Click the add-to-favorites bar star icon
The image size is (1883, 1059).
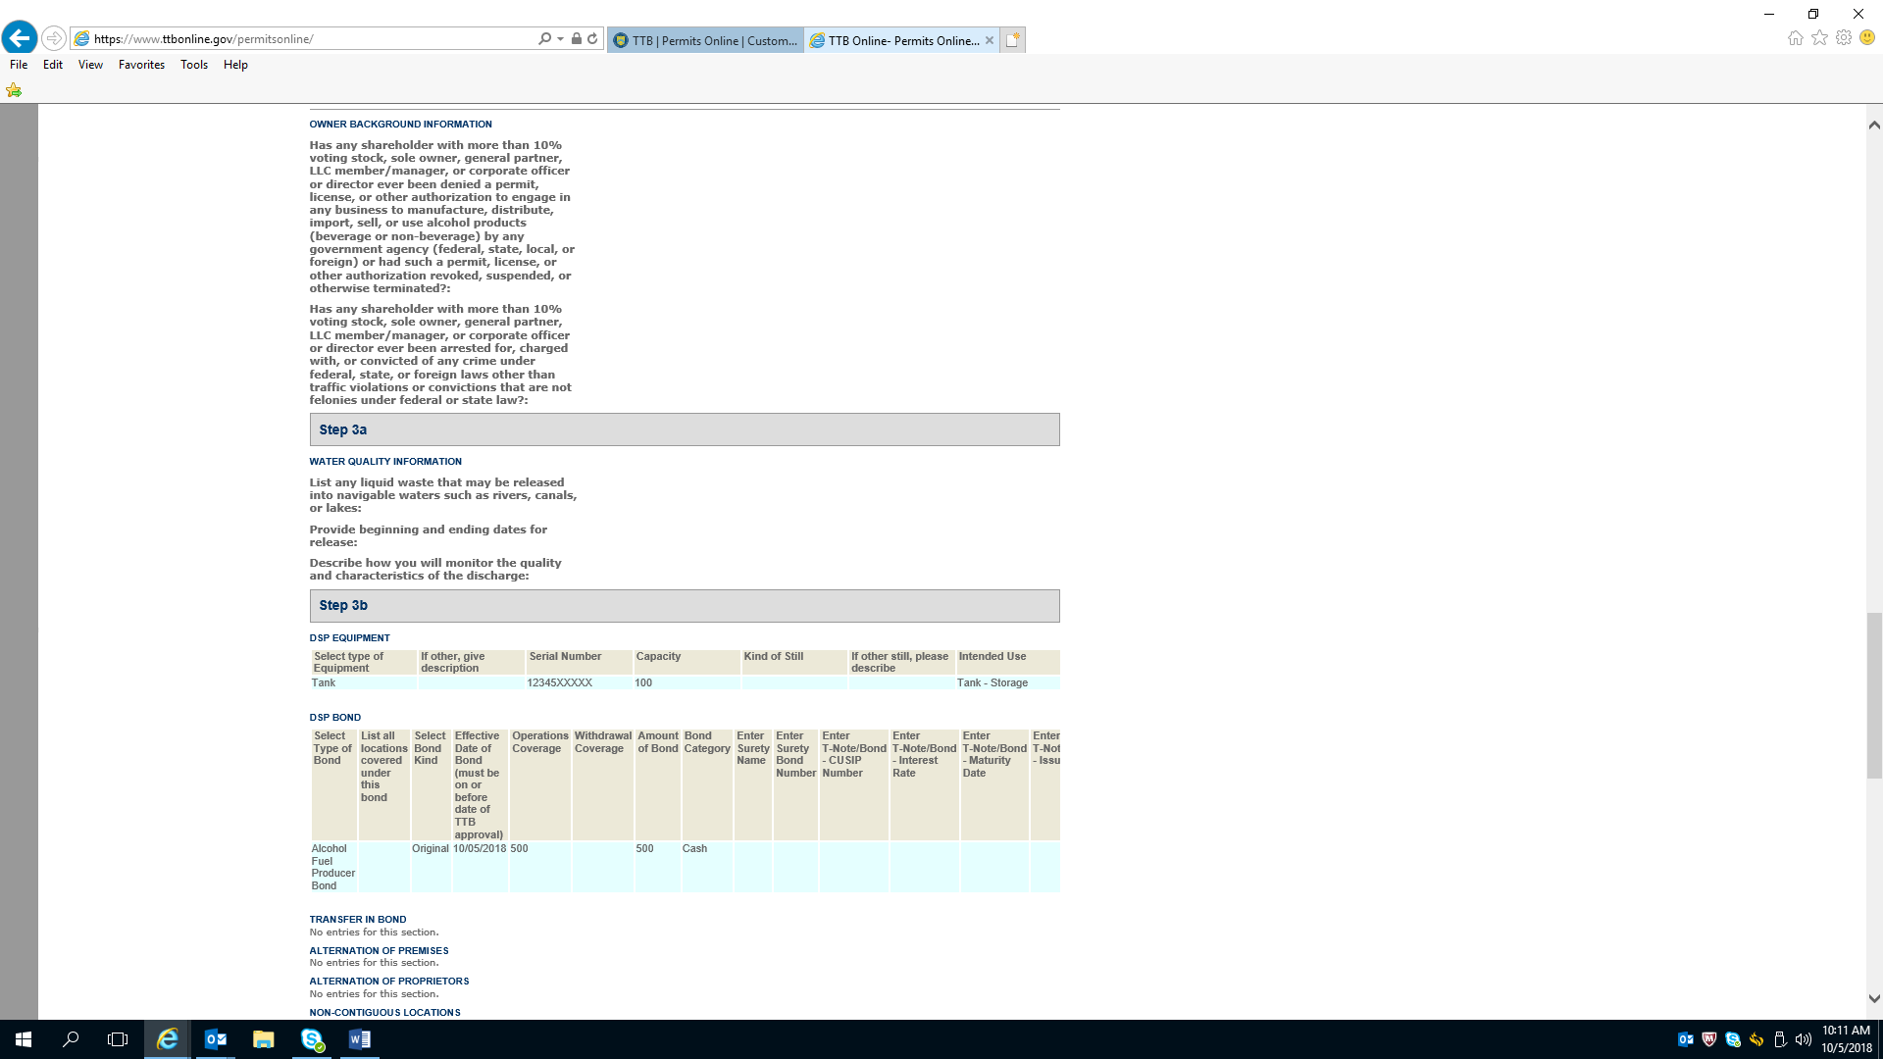click(14, 90)
